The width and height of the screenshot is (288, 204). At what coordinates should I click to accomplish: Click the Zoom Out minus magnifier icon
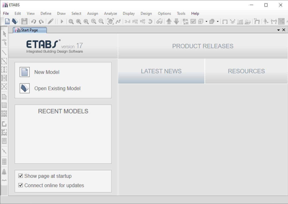tap(101, 22)
